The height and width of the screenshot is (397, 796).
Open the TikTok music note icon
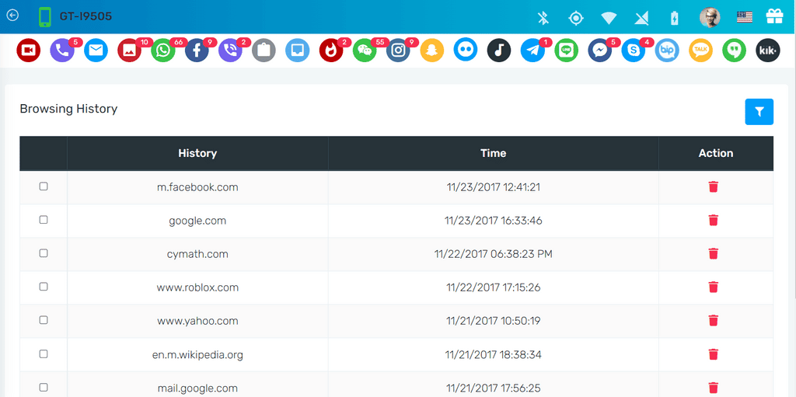click(x=499, y=50)
